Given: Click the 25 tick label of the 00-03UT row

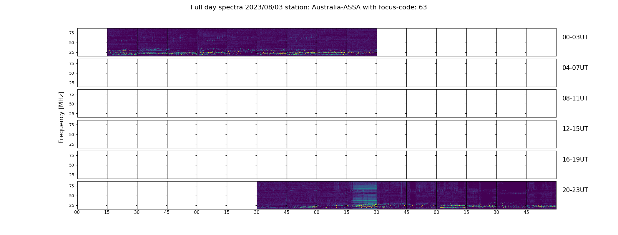Looking at the screenshot, I should 72,52.
